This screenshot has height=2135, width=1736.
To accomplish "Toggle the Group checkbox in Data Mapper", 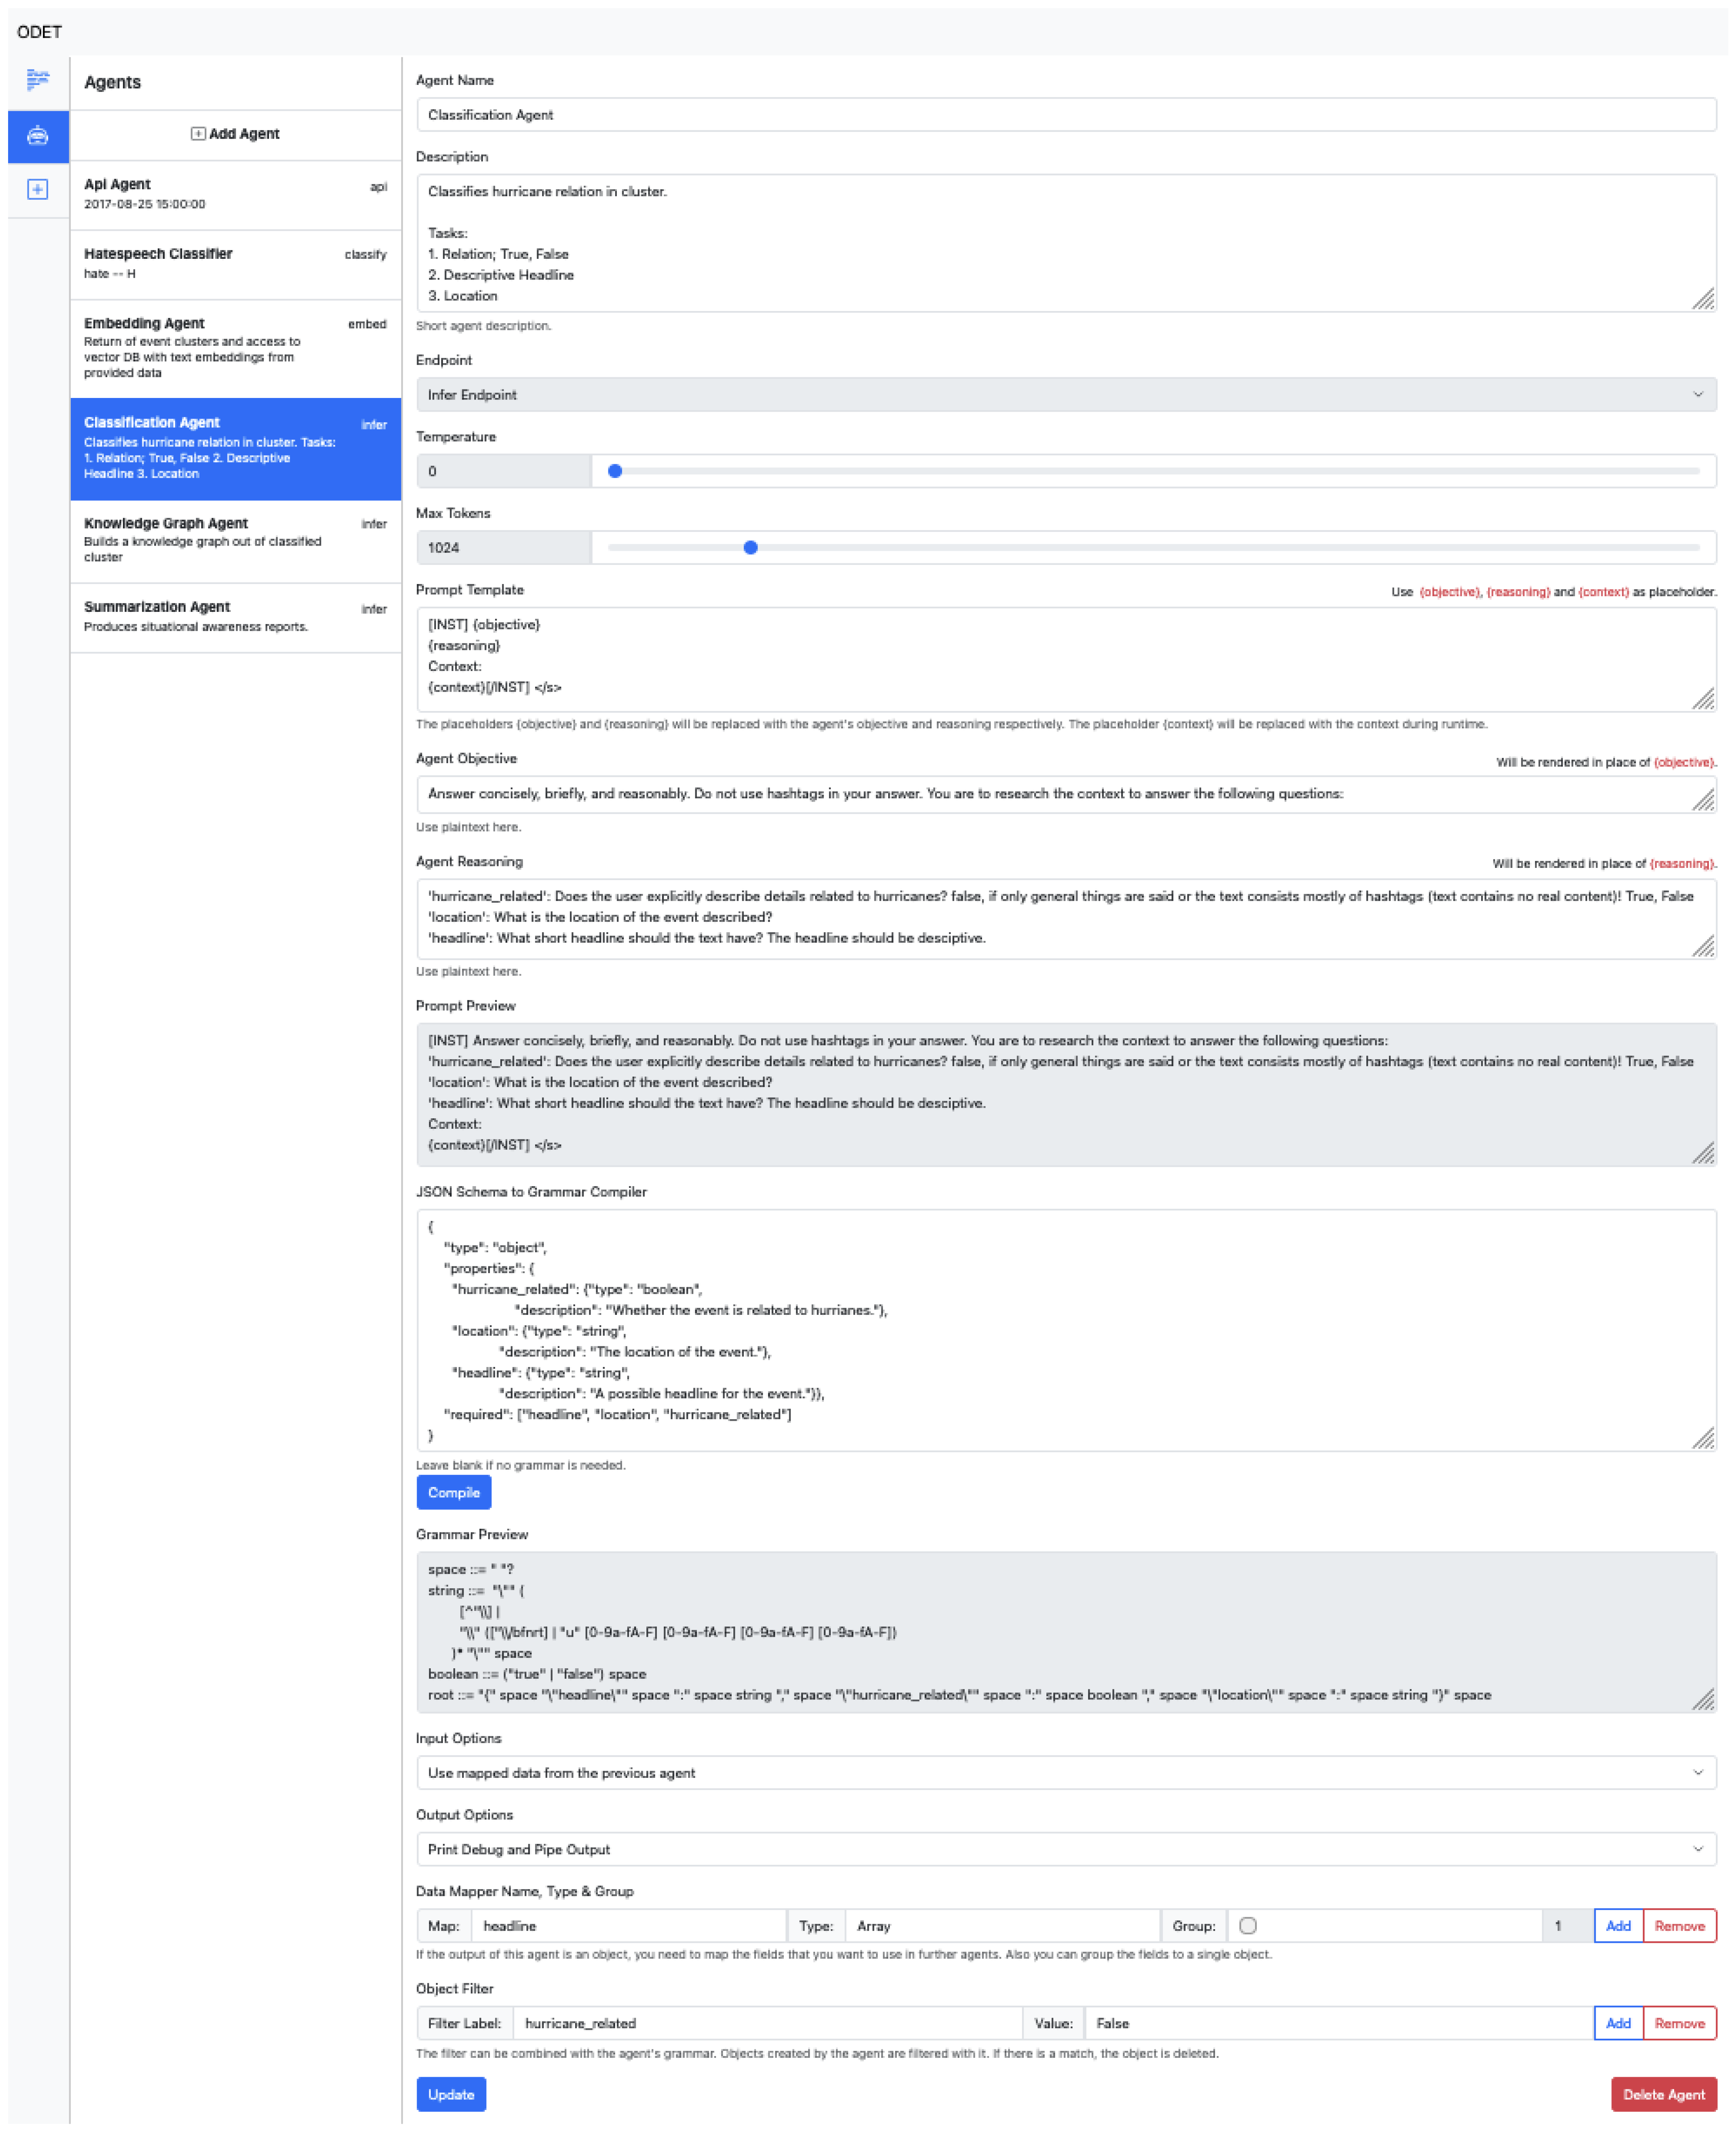I will (1247, 1926).
